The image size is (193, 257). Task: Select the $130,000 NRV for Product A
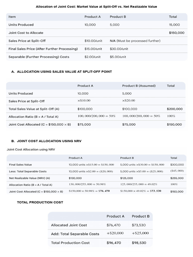pos(75,178)
